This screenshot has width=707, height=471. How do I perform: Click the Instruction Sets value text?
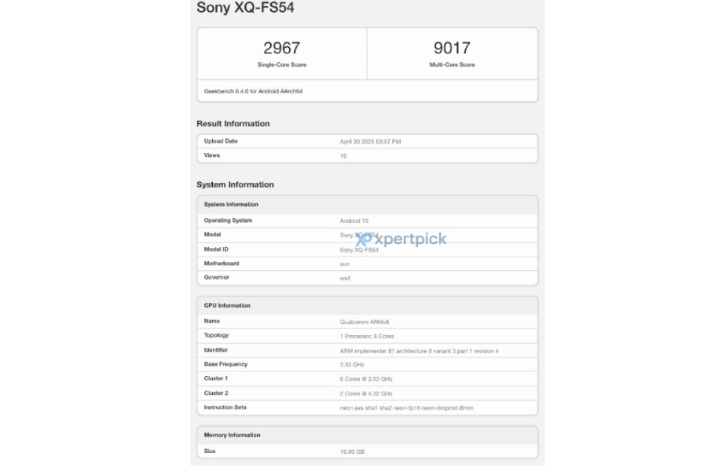406,408
